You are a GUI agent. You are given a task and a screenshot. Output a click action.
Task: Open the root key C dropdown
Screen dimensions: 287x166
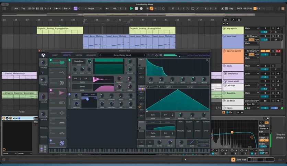tap(82, 9)
